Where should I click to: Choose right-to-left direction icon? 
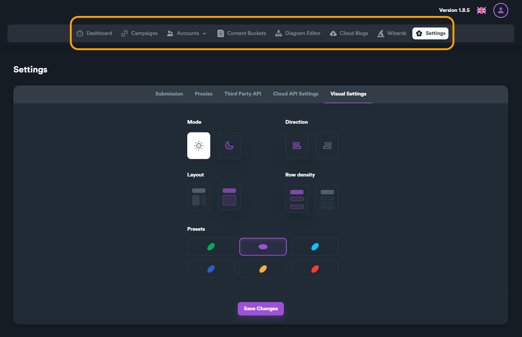tap(327, 146)
